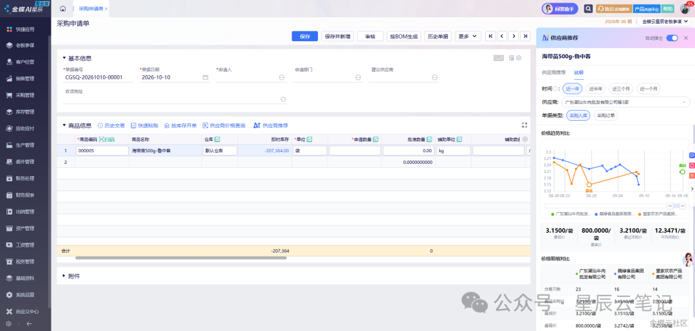Open calendar picker for 单据日期

205,77
